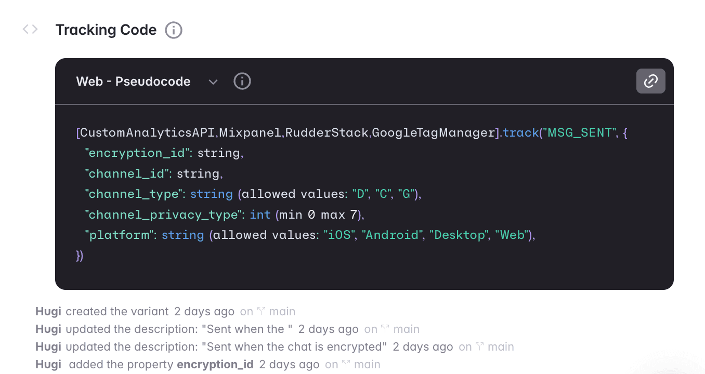
Task: Select the encryption_id property in the changelog
Action: (215, 364)
